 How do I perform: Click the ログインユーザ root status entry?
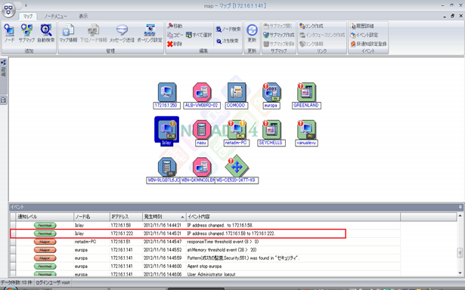[53, 282]
